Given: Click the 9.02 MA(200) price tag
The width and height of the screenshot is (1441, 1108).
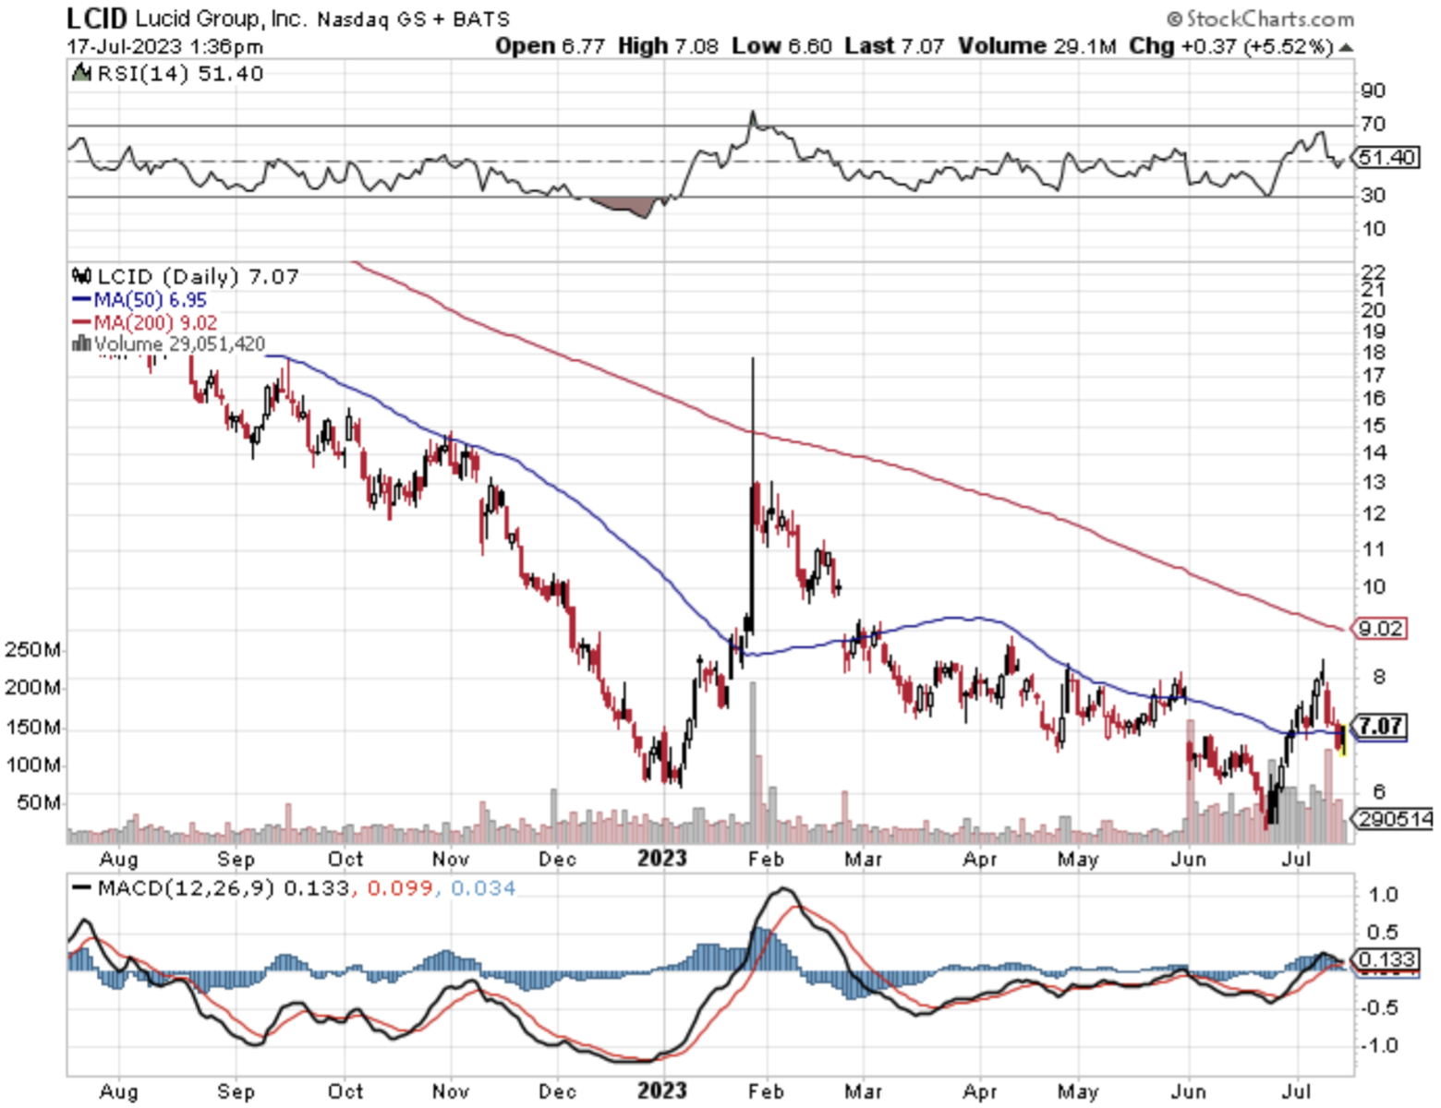Looking at the screenshot, I should [x=1380, y=629].
